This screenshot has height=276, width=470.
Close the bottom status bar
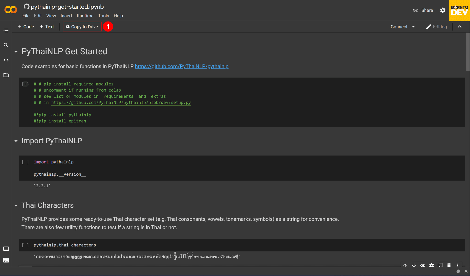(466, 271)
